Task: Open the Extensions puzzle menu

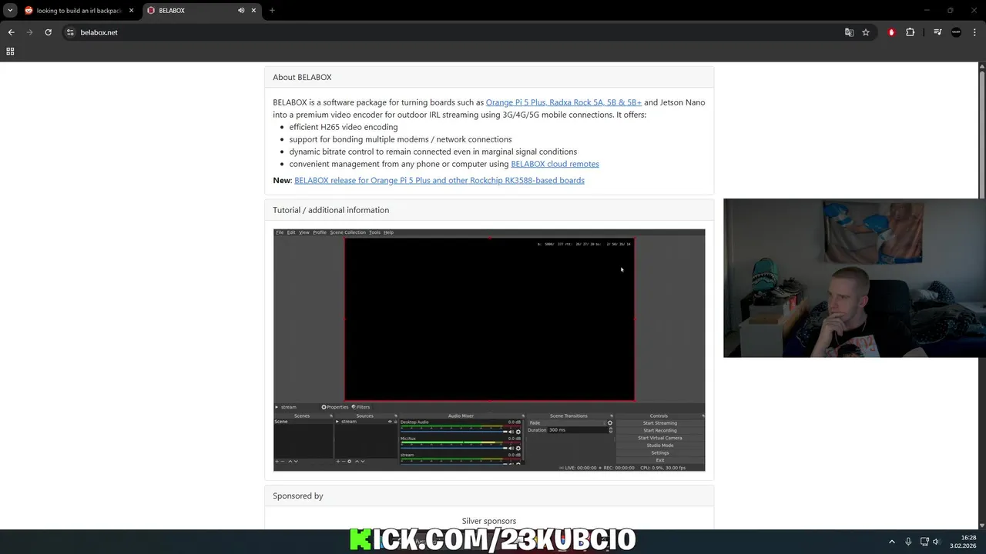Action: coord(910,32)
